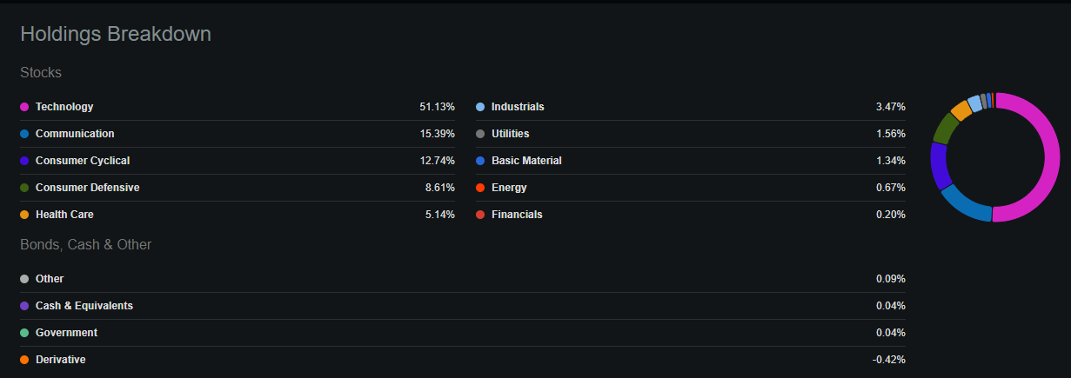This screenshot has height=378, width=1071.
Task: Select the Technology sector label
Action: [64, 107]
